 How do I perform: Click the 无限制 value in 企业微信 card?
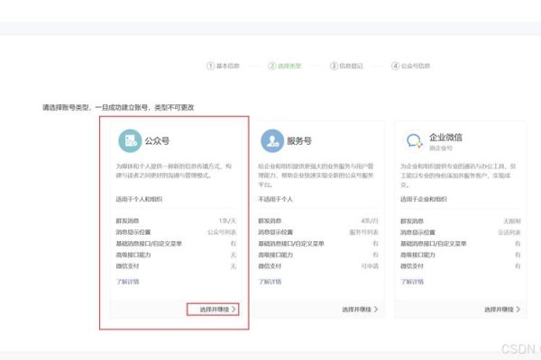(512, 220)
